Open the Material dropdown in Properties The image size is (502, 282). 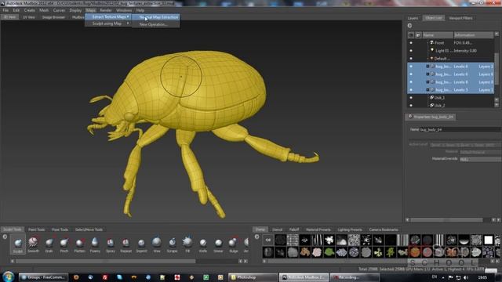click(481, 152)
